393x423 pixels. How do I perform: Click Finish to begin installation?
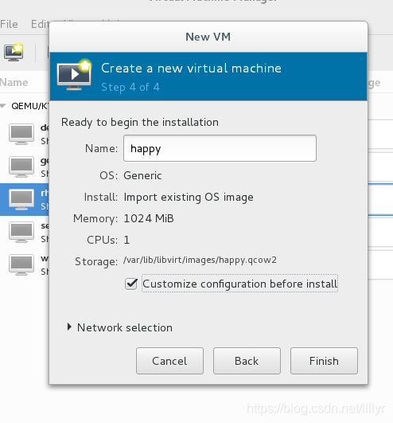click(324, 361)
